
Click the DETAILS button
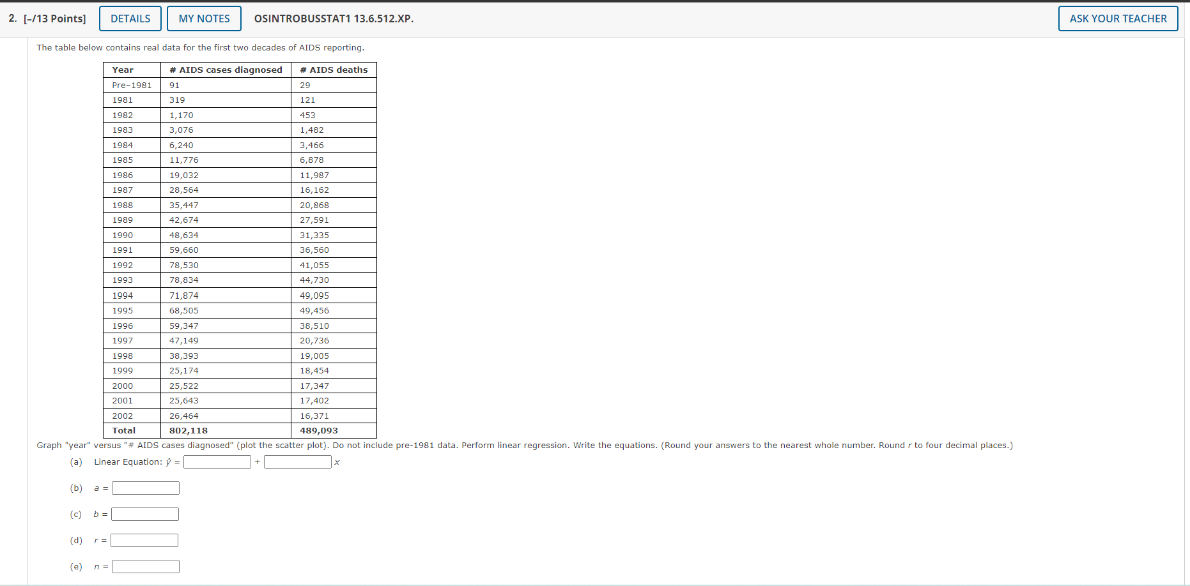pyautogui.click(x=130, y=19)
